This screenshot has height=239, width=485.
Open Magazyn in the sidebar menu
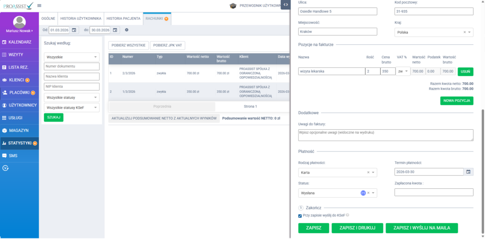(x=19, y=130)
